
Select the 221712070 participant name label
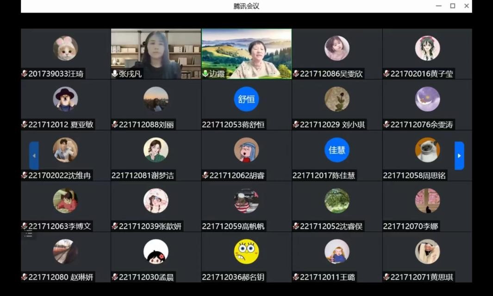pos(411,227)
